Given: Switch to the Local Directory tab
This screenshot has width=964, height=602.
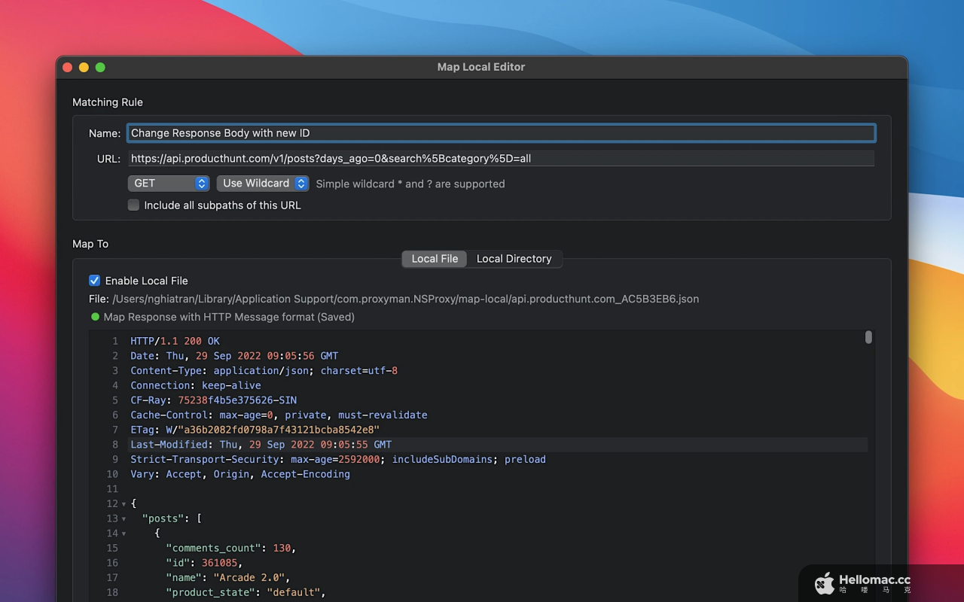Looking at the screenshot, I should tap(514, 259).
